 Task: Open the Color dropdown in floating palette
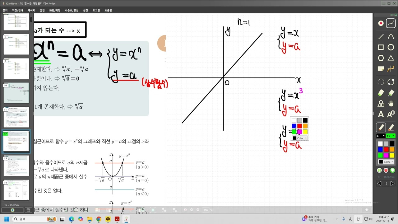(x=299, y=138)
